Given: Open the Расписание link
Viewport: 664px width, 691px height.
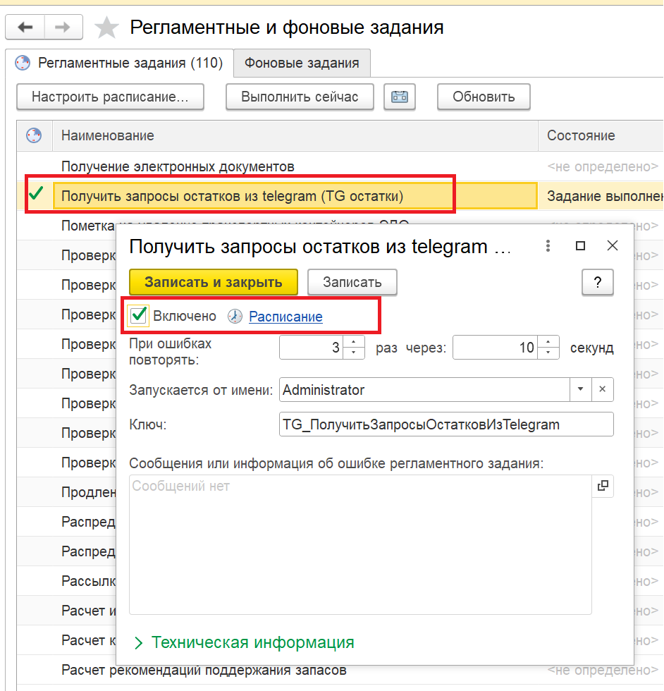Looking at the screenshot, I should [285, 317].
